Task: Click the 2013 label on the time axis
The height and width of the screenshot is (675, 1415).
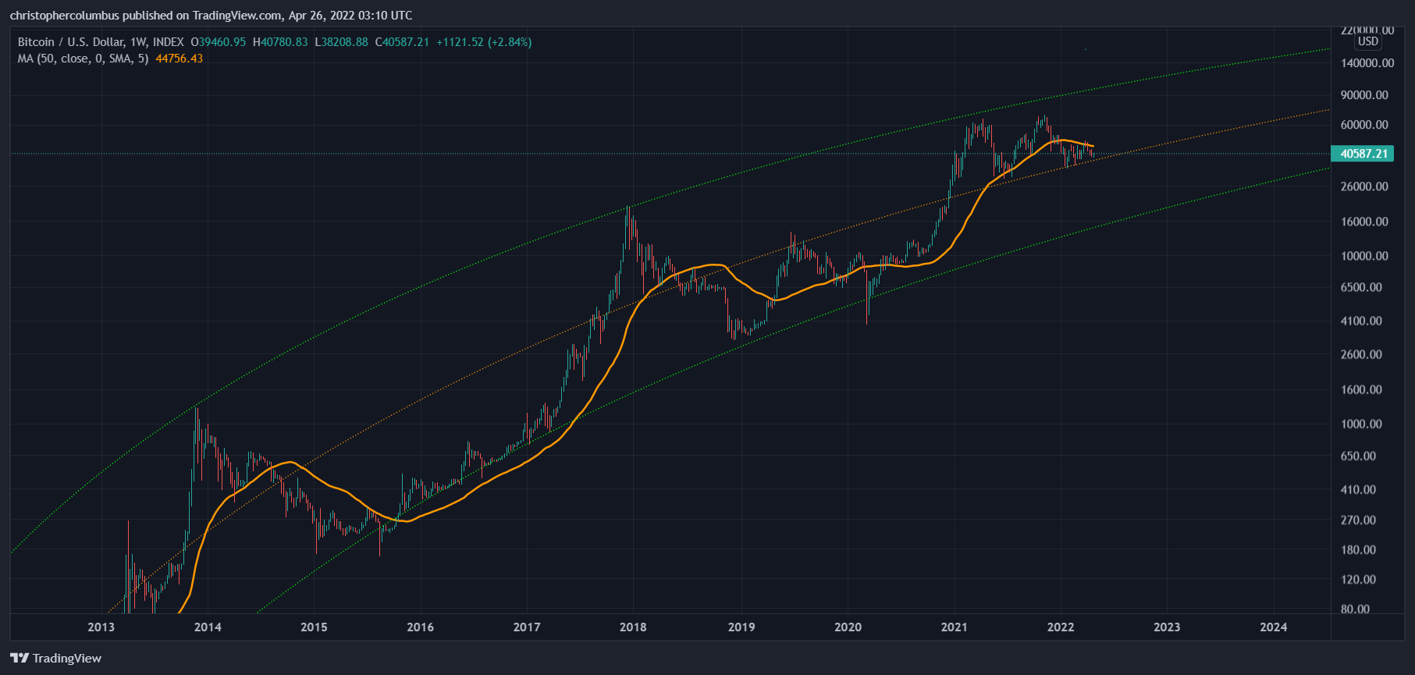Action: click(101, 627)
